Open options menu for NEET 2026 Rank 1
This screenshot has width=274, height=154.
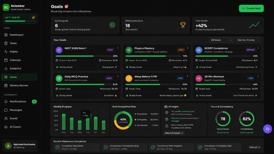[x=118, y=48]
